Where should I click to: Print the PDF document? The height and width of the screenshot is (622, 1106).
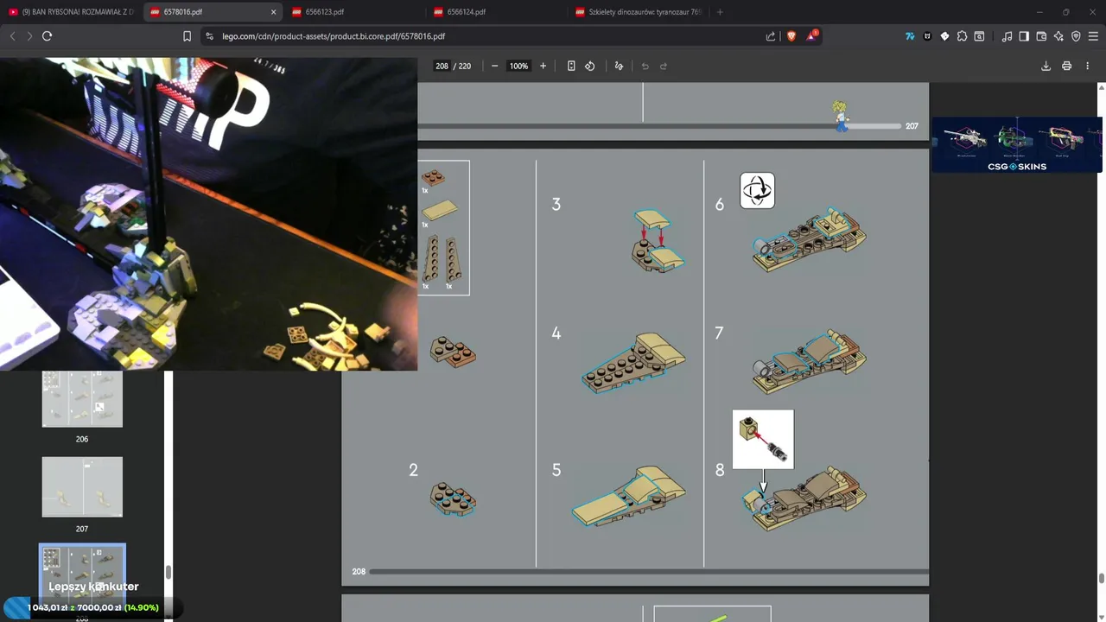(x=1066, y=66)
